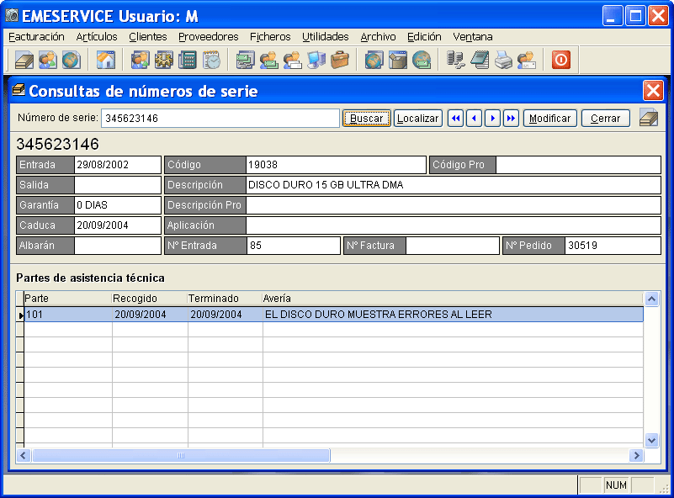Screen dimensions: 674x498
Task: Click the window-with-banknotes toolbar icon
Action: point(246,60)
